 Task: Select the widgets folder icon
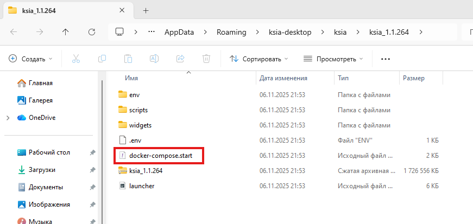(x=123, y=125)
